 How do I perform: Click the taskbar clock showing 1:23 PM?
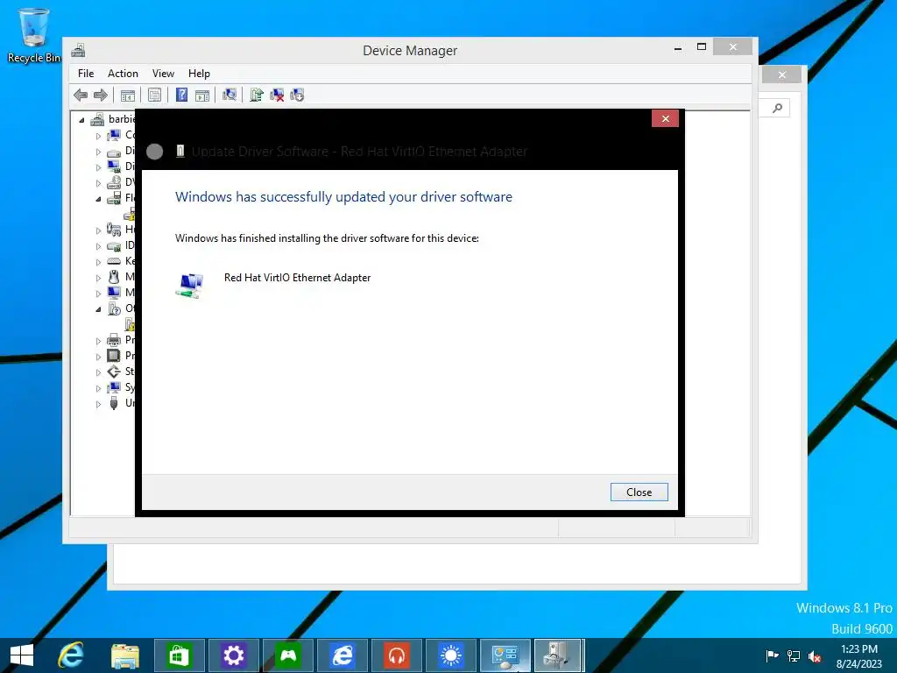[858, 655]
